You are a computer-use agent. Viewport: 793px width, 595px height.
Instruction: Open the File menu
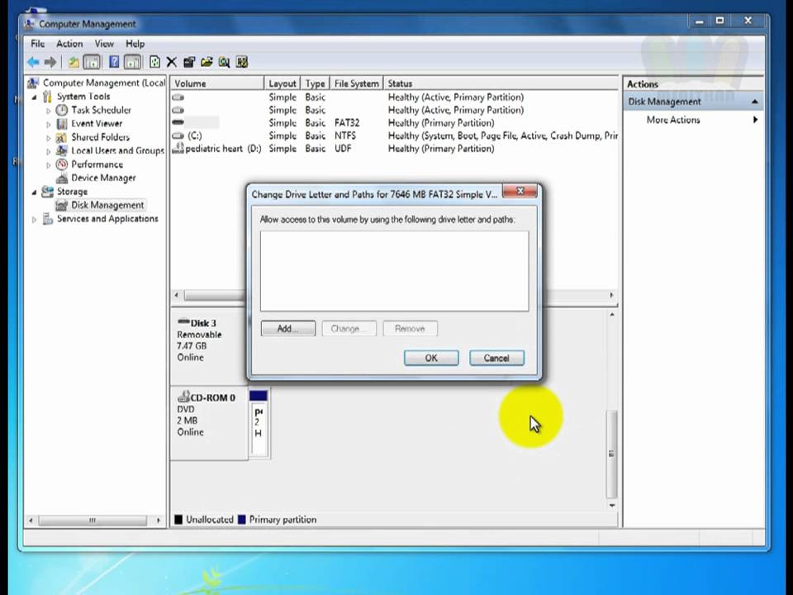(37, 44)
